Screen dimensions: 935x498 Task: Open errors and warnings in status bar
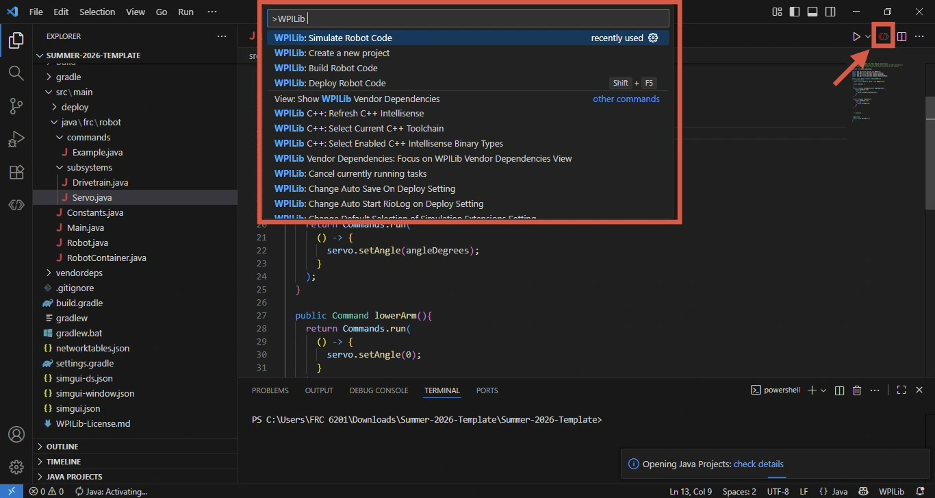pyautogui.click(x=47, y=491)
